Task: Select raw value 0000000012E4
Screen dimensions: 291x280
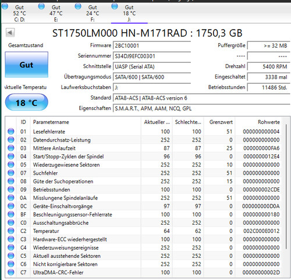Action: click(x=261, y=157)
